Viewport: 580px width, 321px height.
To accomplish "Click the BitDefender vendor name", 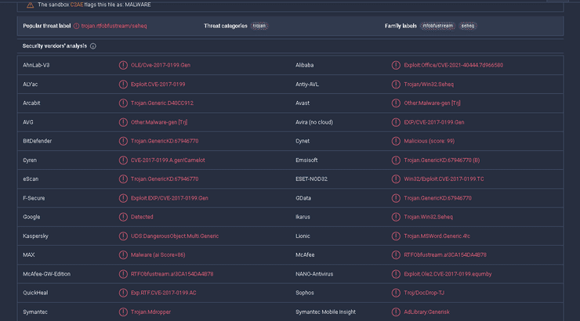I will (38, 141).
